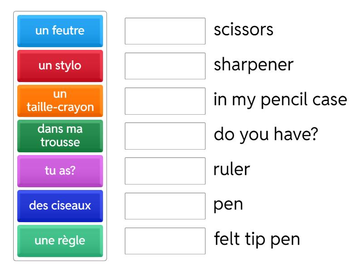Select the green 'dans ma trousse' tile

click(60, 136)
